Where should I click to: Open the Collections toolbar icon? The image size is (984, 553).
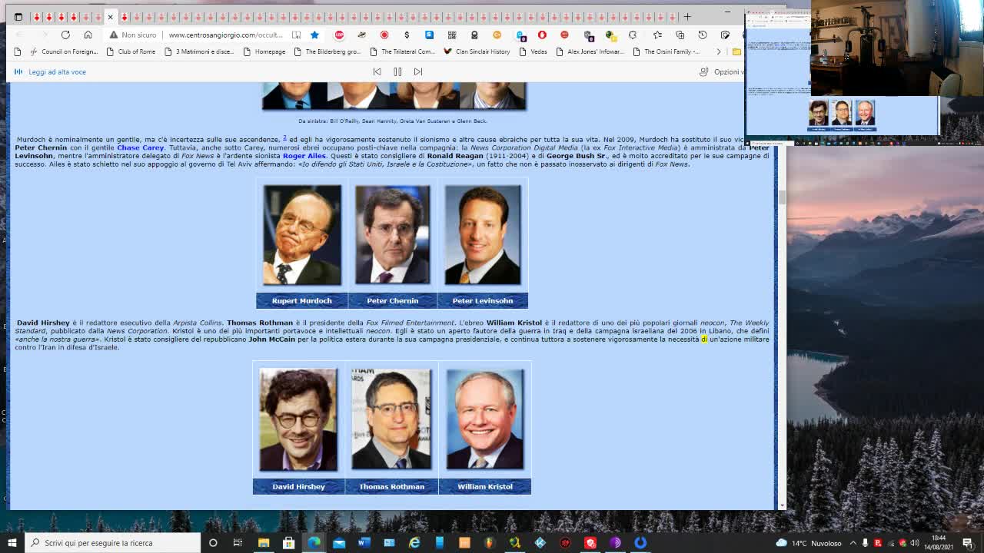(x=680, y=35)
